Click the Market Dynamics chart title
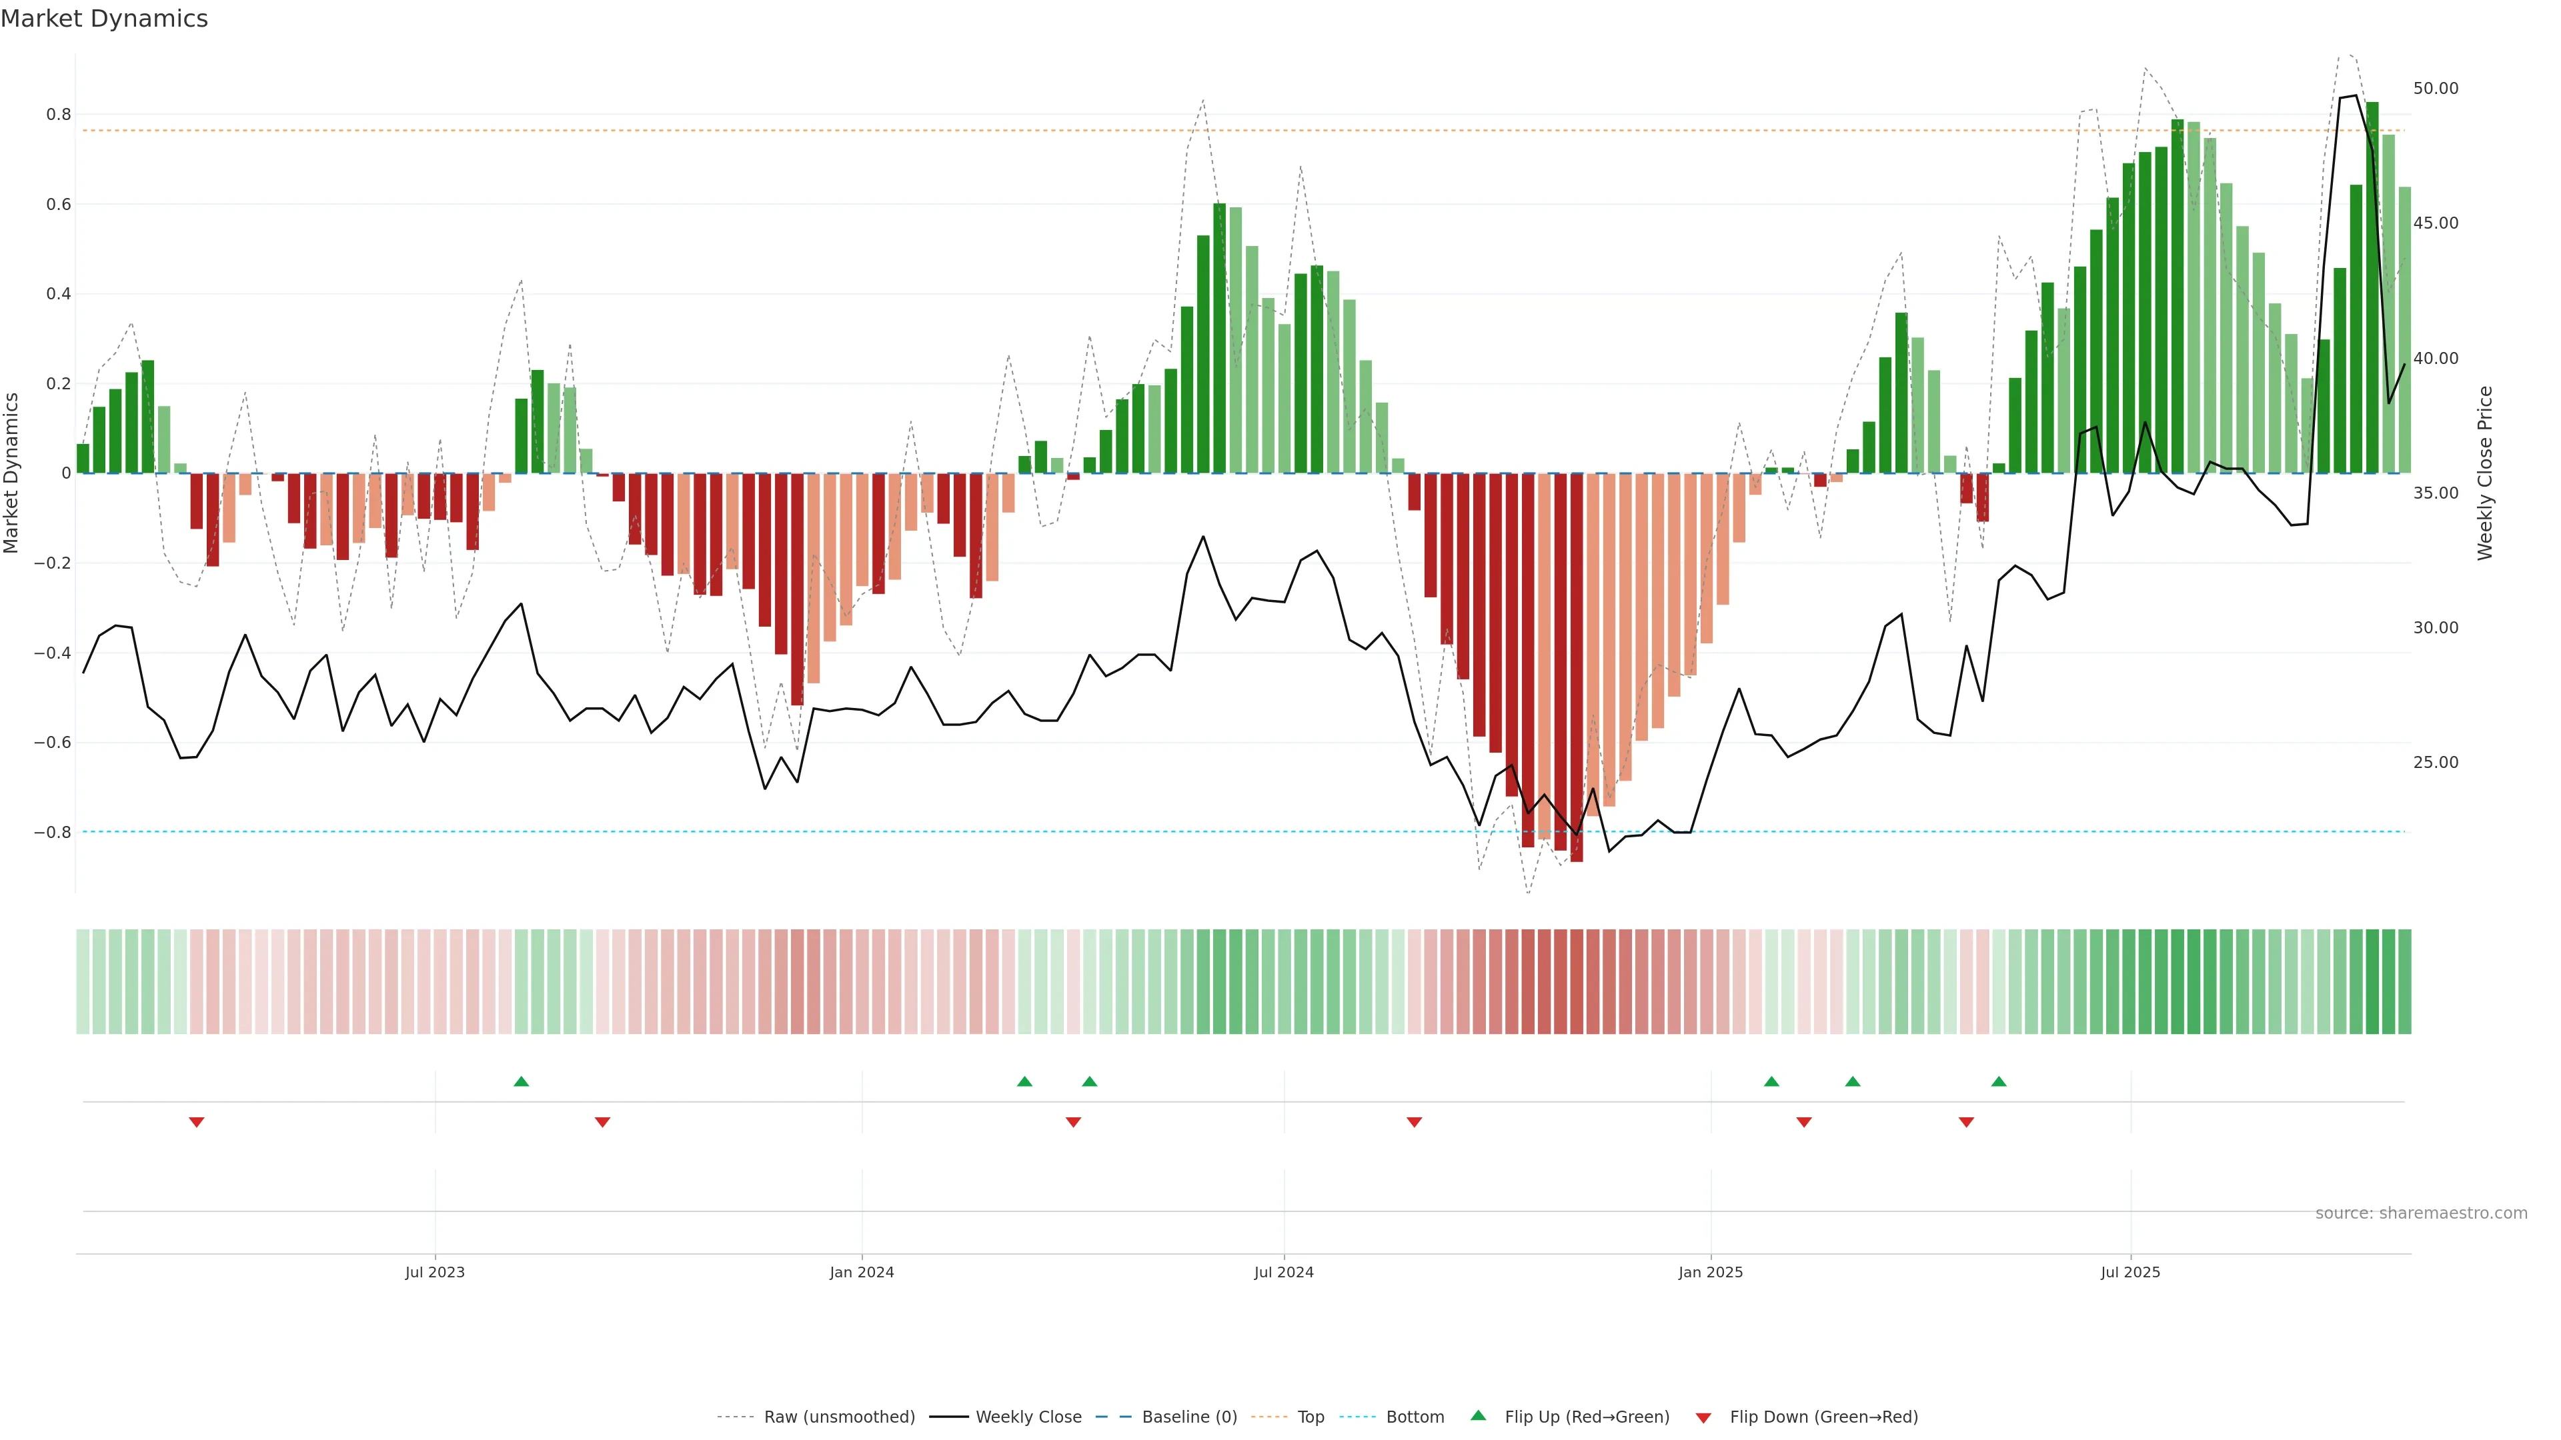 [x=105, y=19]
